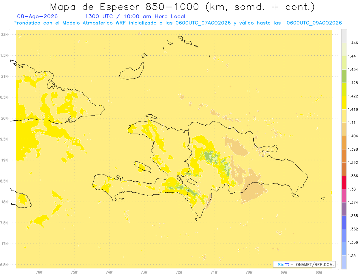Click the latitude label 19N
This screenshot has height=276, width=358.
pos(5,160)
